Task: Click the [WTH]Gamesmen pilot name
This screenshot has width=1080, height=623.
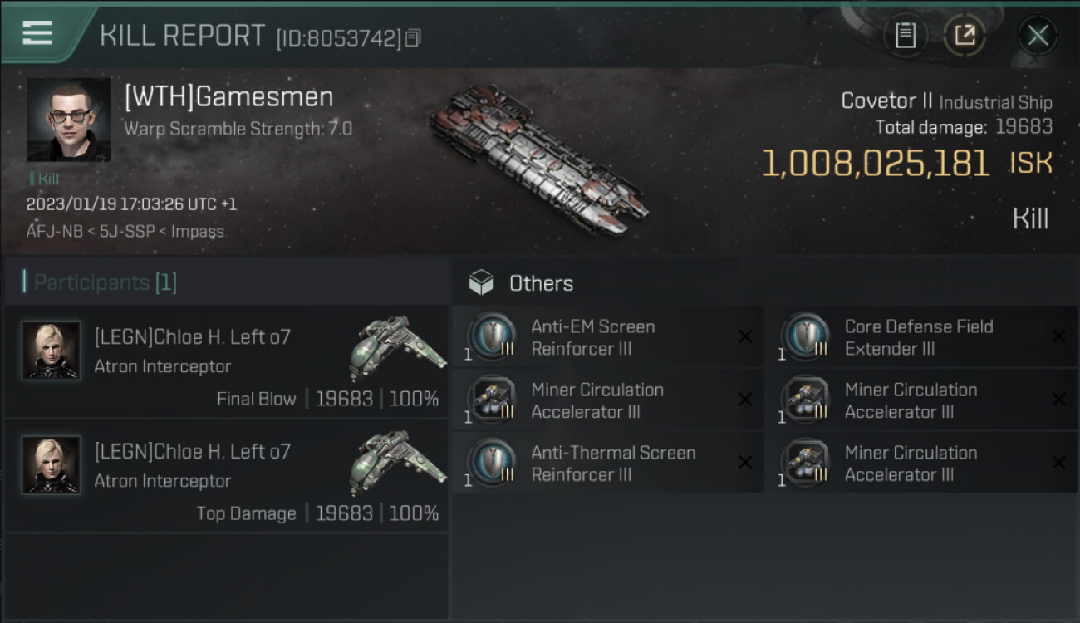Action: pyautogui.click(x=228, y=97)
